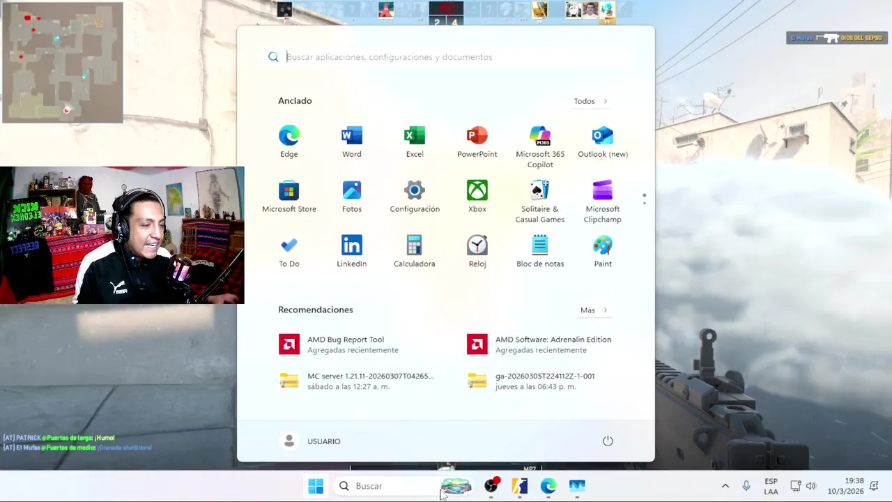Open Calculadora app
The image size is (892, 502).
(415, 252)
